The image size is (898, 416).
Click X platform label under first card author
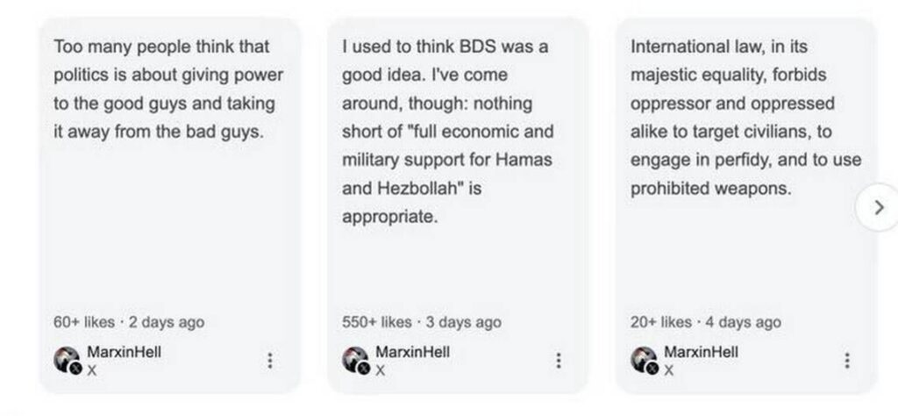[92, 370]
